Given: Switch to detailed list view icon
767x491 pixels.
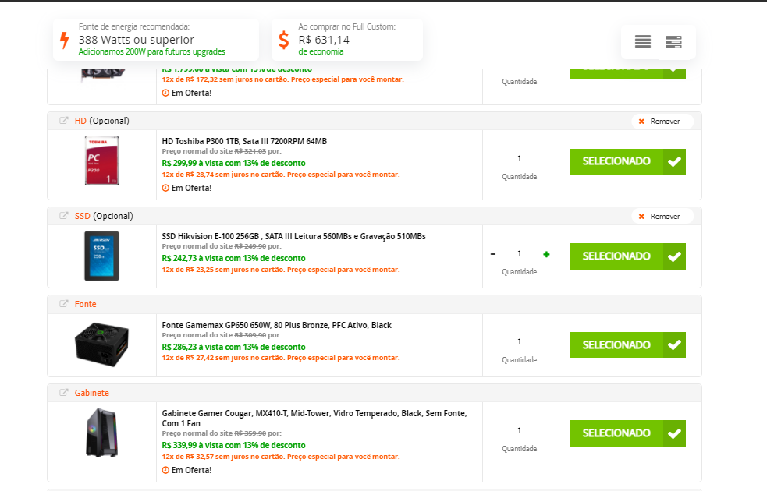Looking at the screenshot, I should click(x=673, y=42).
